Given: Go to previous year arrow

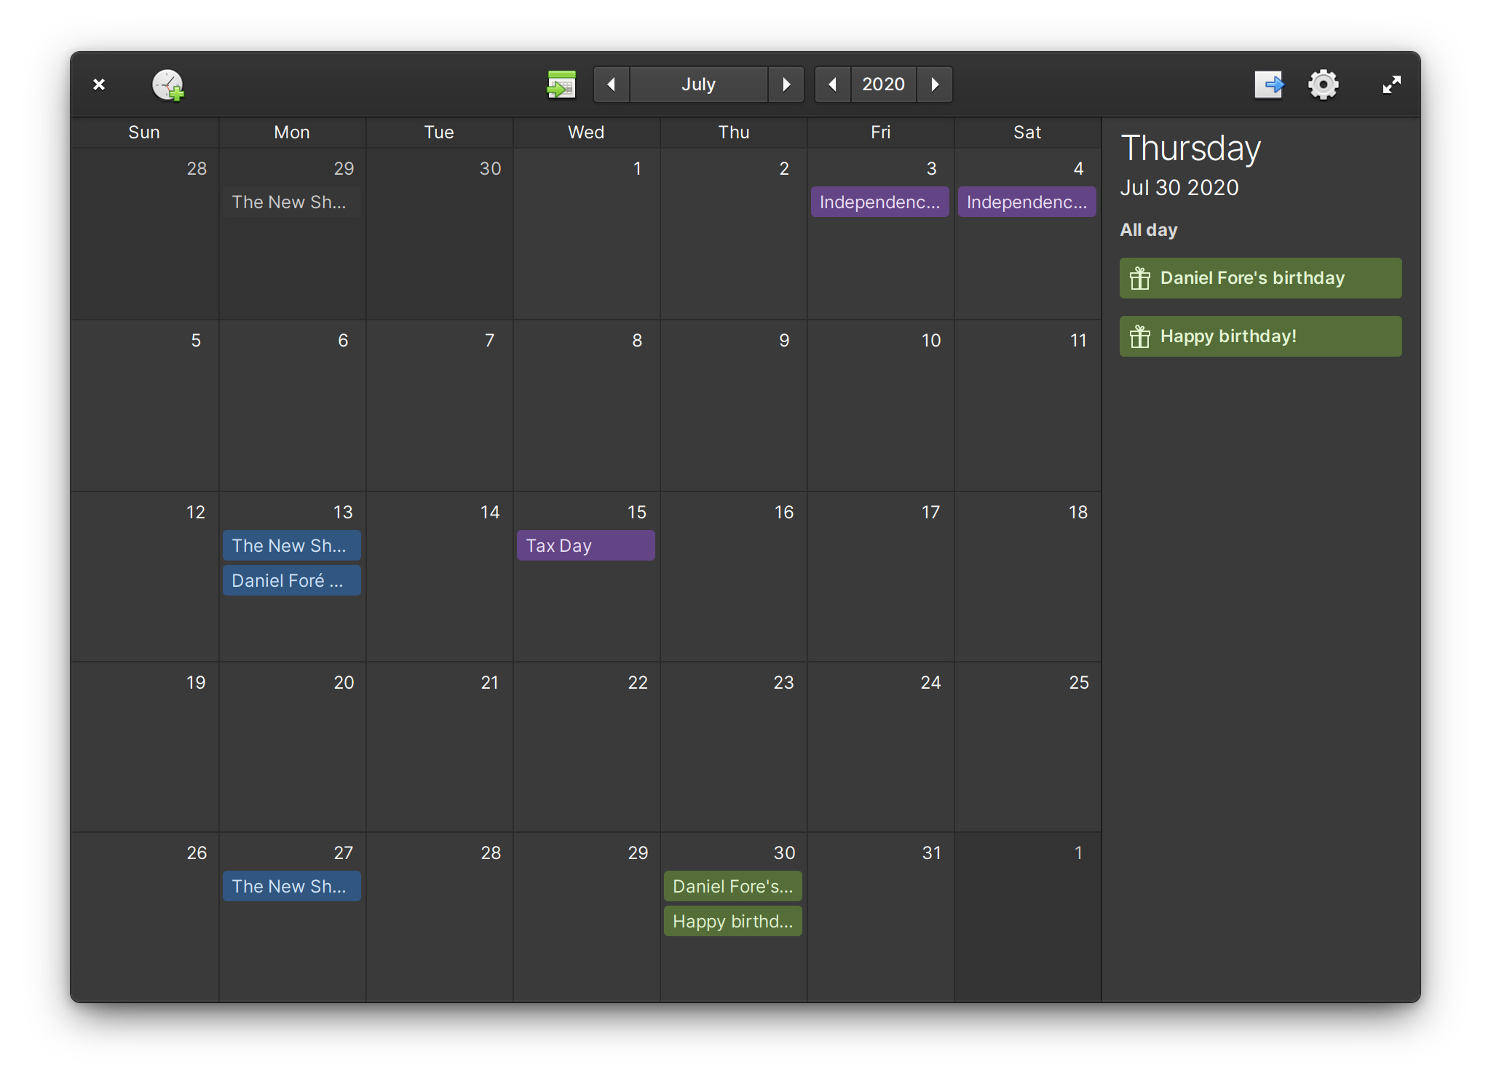Looking at the screenshot, I should (832, 84).
